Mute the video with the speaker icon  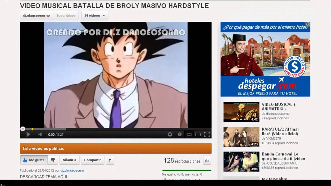tap(40, 134)
